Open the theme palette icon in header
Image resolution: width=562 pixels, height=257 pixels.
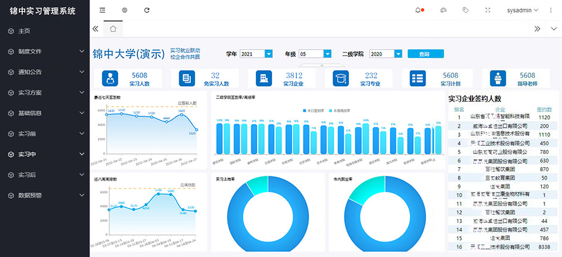(x=443, y=10)
